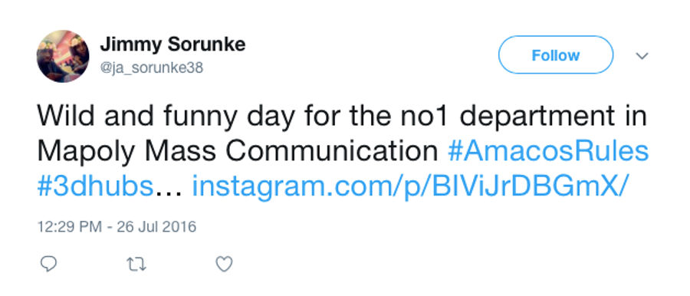Follow Jimmy Sorunke
The image size is (690, 296).
click(555, 55)
